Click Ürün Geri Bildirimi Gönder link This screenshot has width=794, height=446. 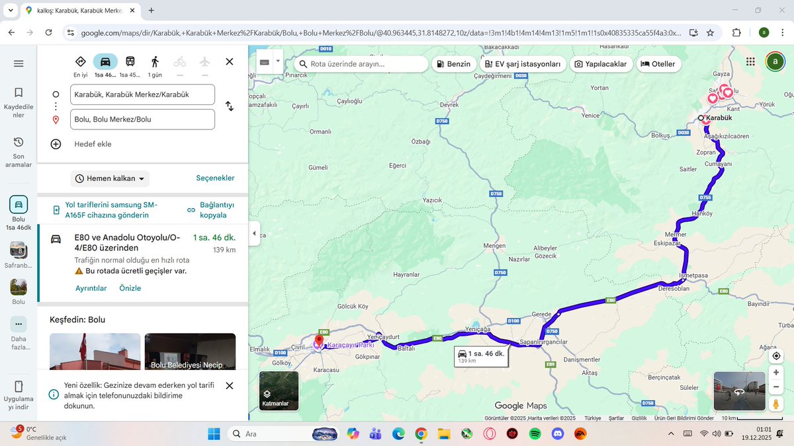[684, 418]
